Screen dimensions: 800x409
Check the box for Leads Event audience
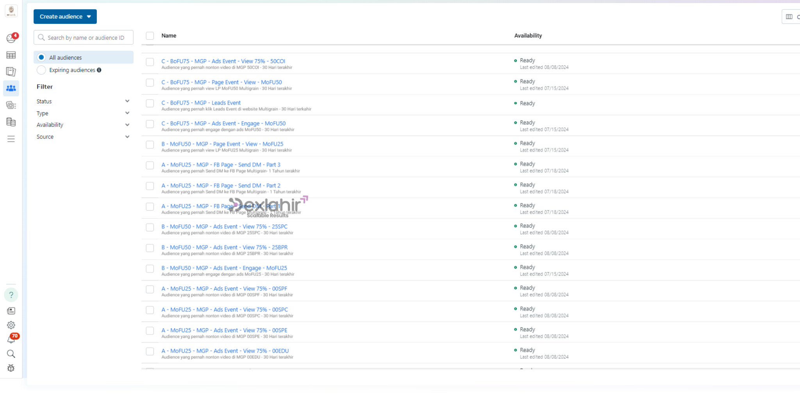pos(150,103)
